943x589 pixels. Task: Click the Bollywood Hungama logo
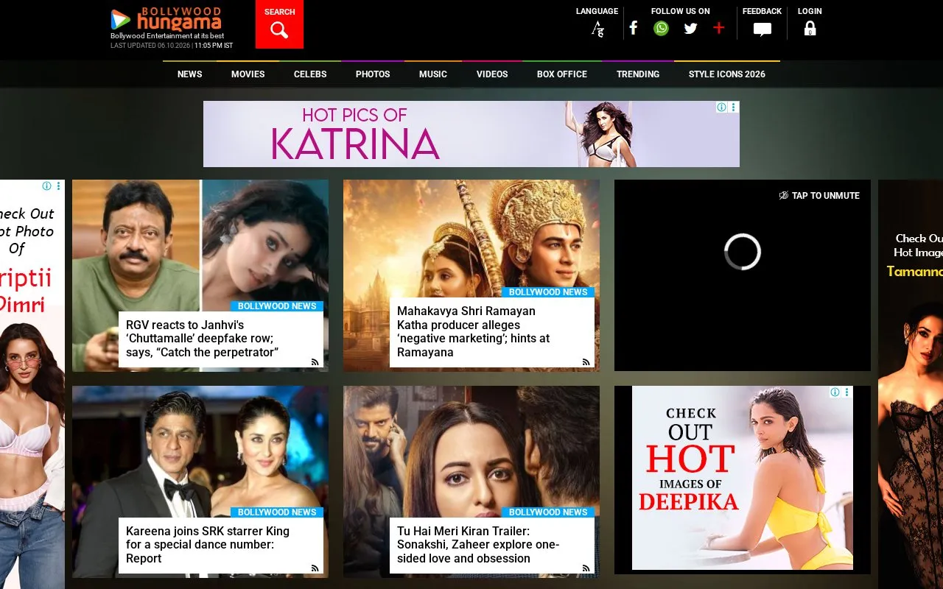tap(166, 20)
